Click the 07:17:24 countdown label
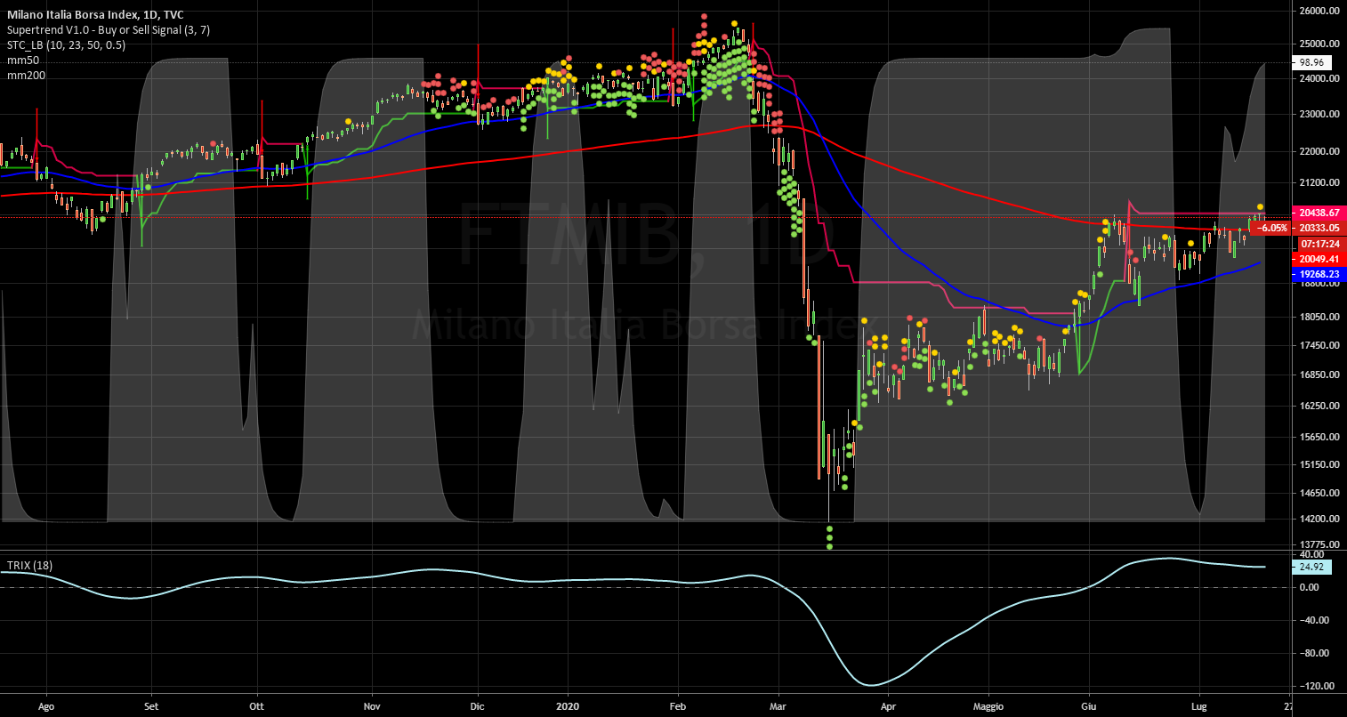This screenshot has width=1347, height=717. pos(1320,243)
